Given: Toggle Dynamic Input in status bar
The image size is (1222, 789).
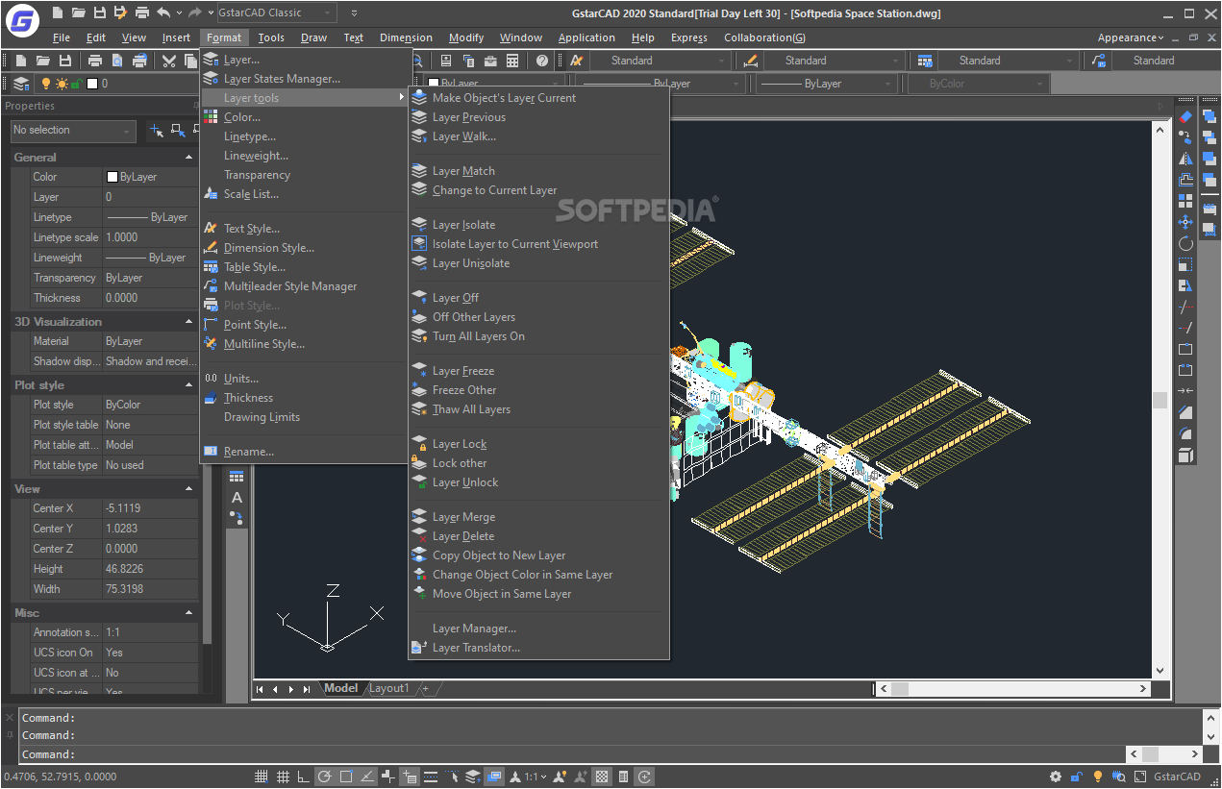Looking at the screenshot, I should click(x=410, y=777).
